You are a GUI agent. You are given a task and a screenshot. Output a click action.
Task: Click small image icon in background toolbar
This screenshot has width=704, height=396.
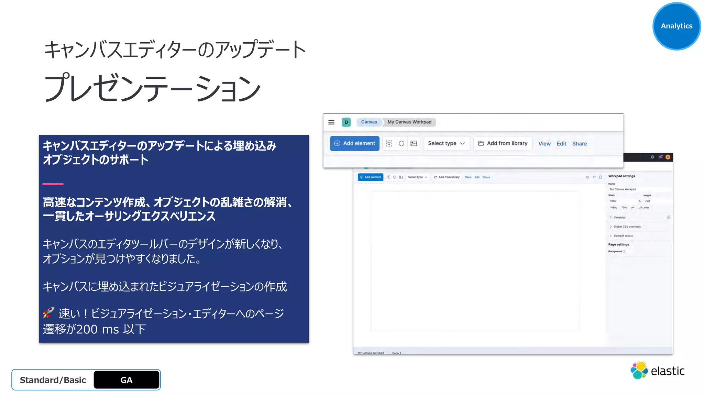[x=401, y=177]
